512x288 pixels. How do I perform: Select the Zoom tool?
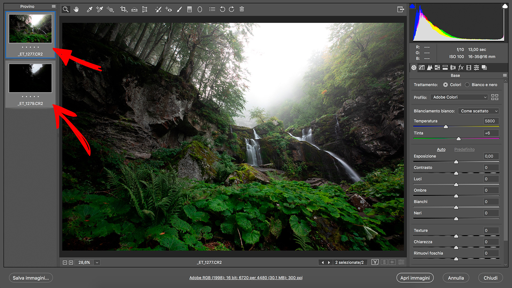(66, 9)
